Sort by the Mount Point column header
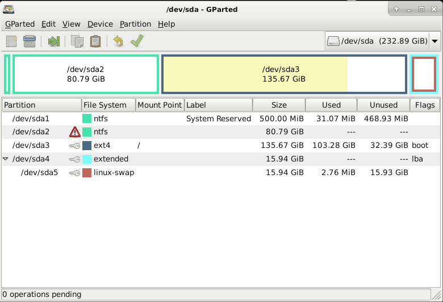Screen dimensions: 443x302 tap(160, 105)
